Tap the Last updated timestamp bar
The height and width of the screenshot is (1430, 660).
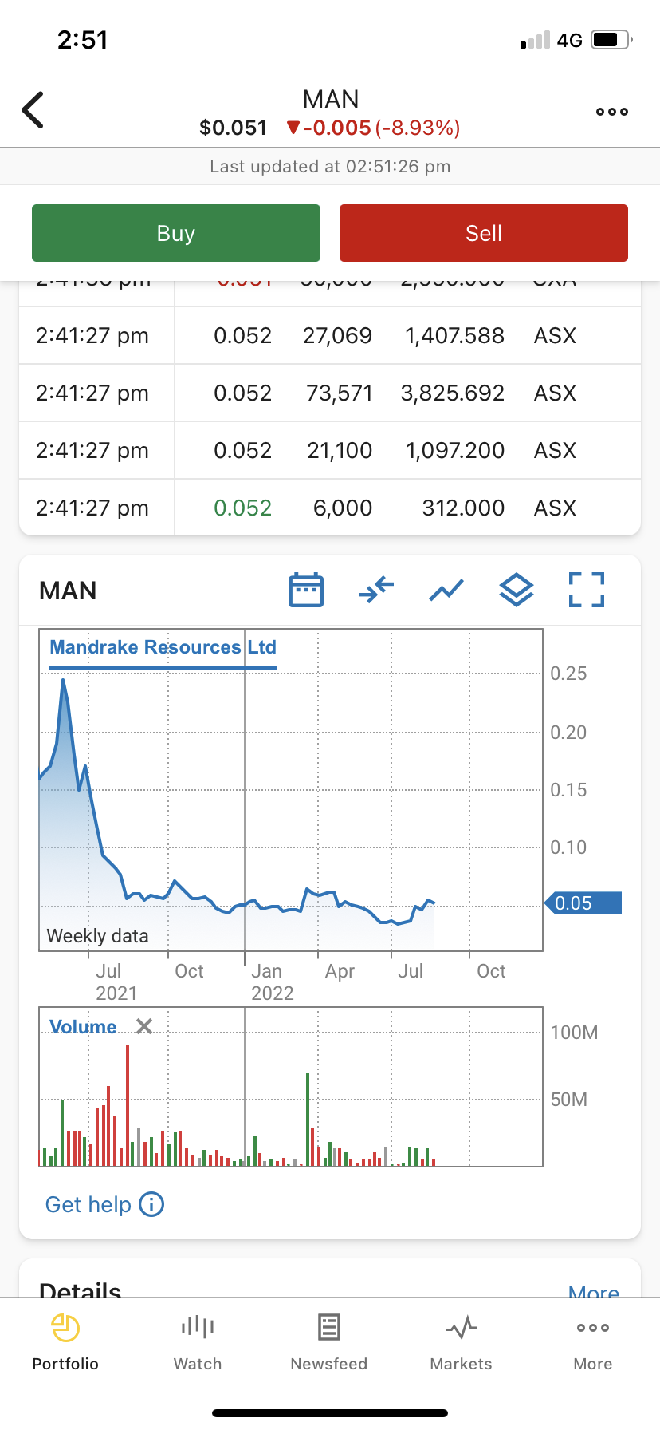330,167
